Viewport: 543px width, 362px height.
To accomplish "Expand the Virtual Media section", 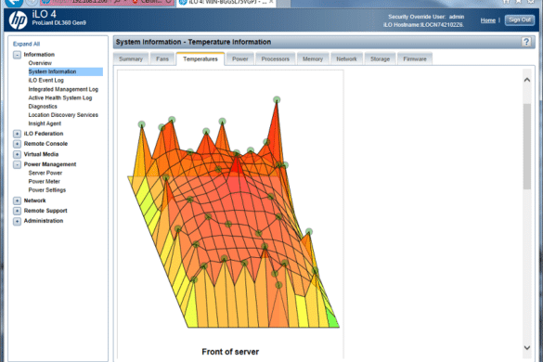I will tap(17, 154).
